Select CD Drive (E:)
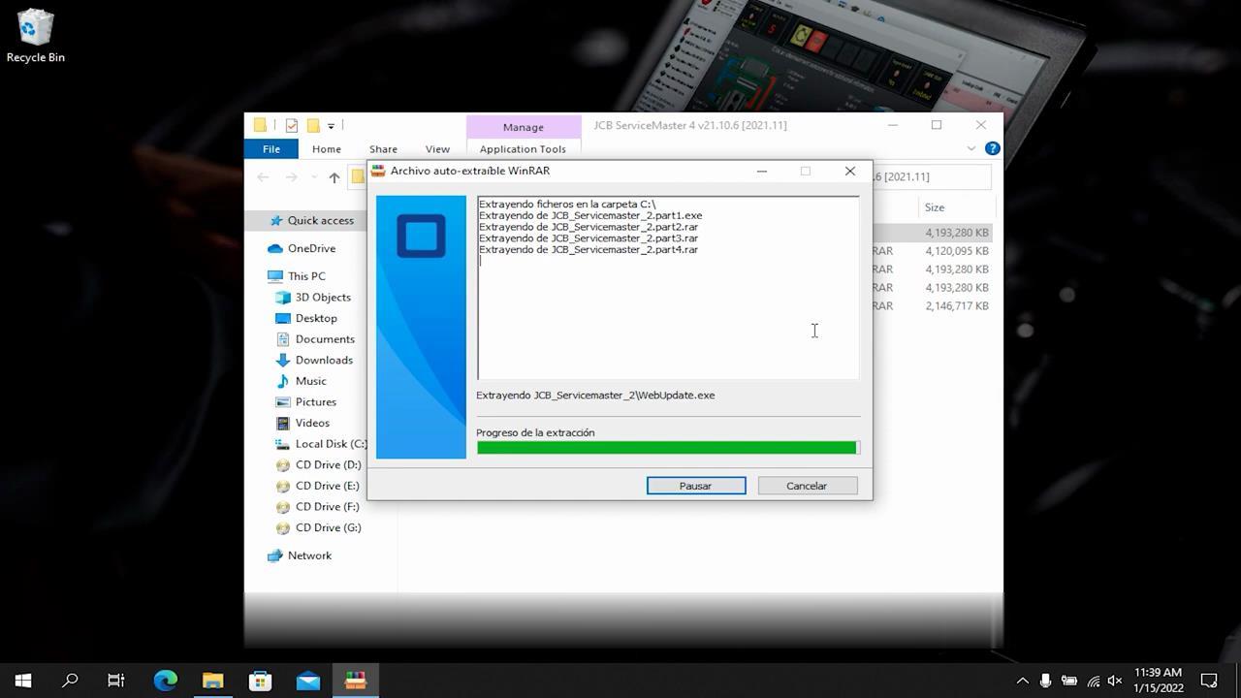 327,486
